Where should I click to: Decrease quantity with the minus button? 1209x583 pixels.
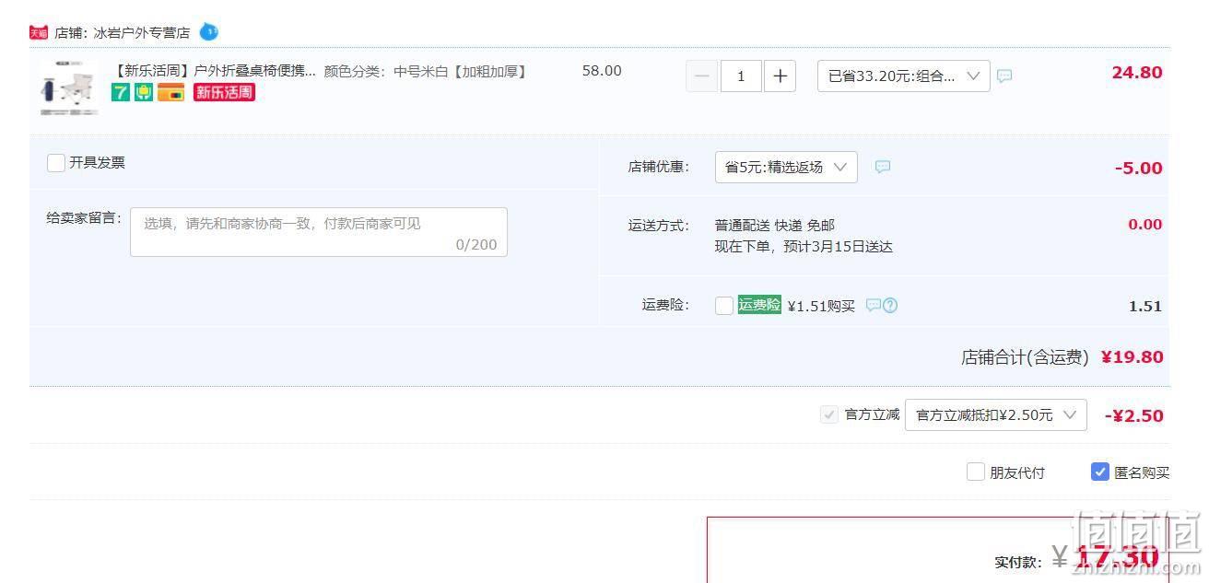[x=702, y=76]
